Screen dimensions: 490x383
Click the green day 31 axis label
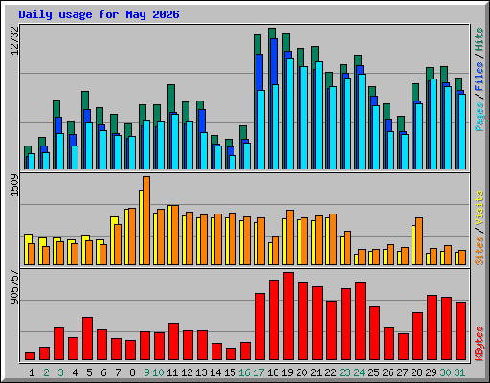click(459, 372)
